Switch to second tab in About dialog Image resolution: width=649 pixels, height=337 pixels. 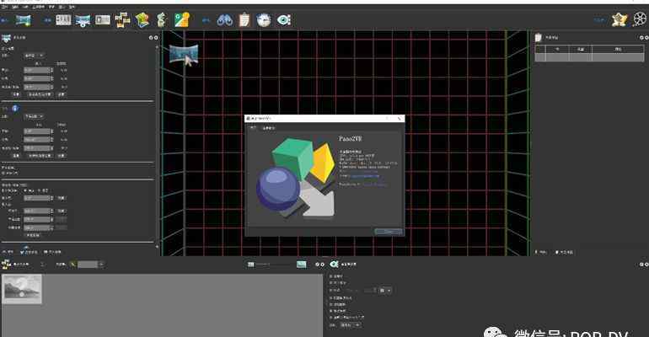click(x=268, y=128)
